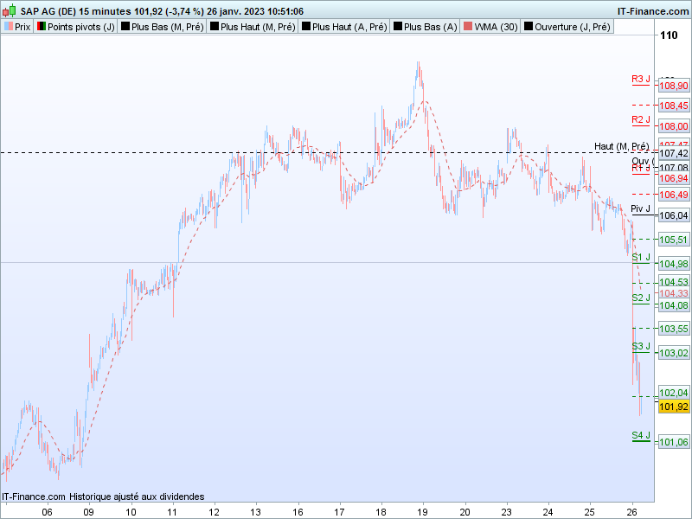
Task: Click the 104,33 WMA value tag
Action: click(674, 293)
